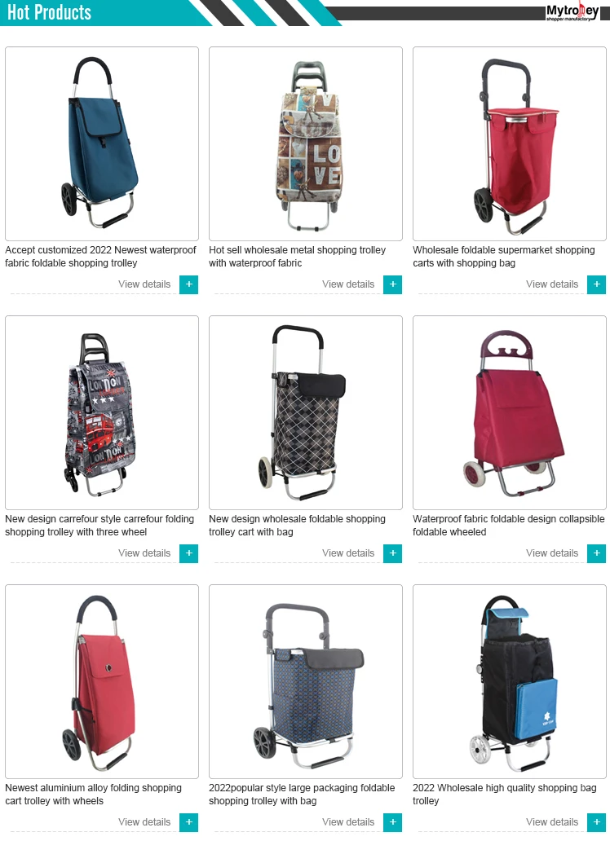Screen dimensions: 610x863
Task: Click plus icon for LOVE-print metal trolley
Action: point(392,284)
